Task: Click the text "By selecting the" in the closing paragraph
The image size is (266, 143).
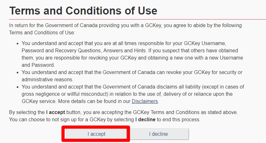Action: 27,113
